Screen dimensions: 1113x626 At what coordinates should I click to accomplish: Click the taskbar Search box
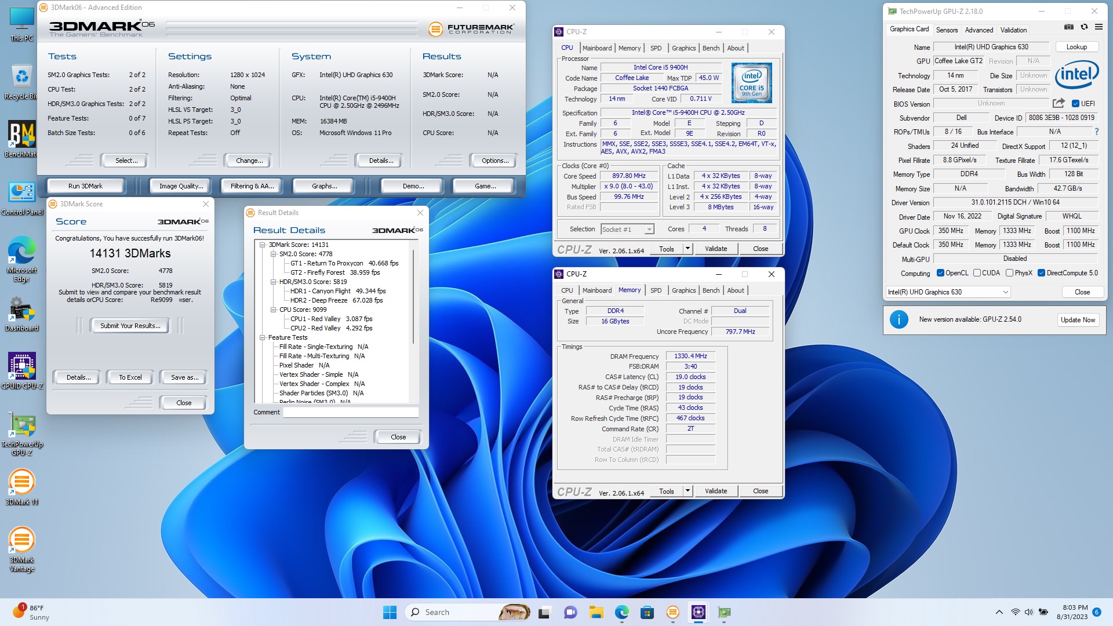pos(468,612)
